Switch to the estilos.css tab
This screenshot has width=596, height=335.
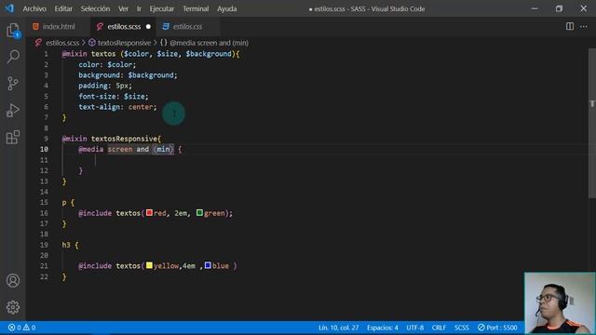point(187,27)
